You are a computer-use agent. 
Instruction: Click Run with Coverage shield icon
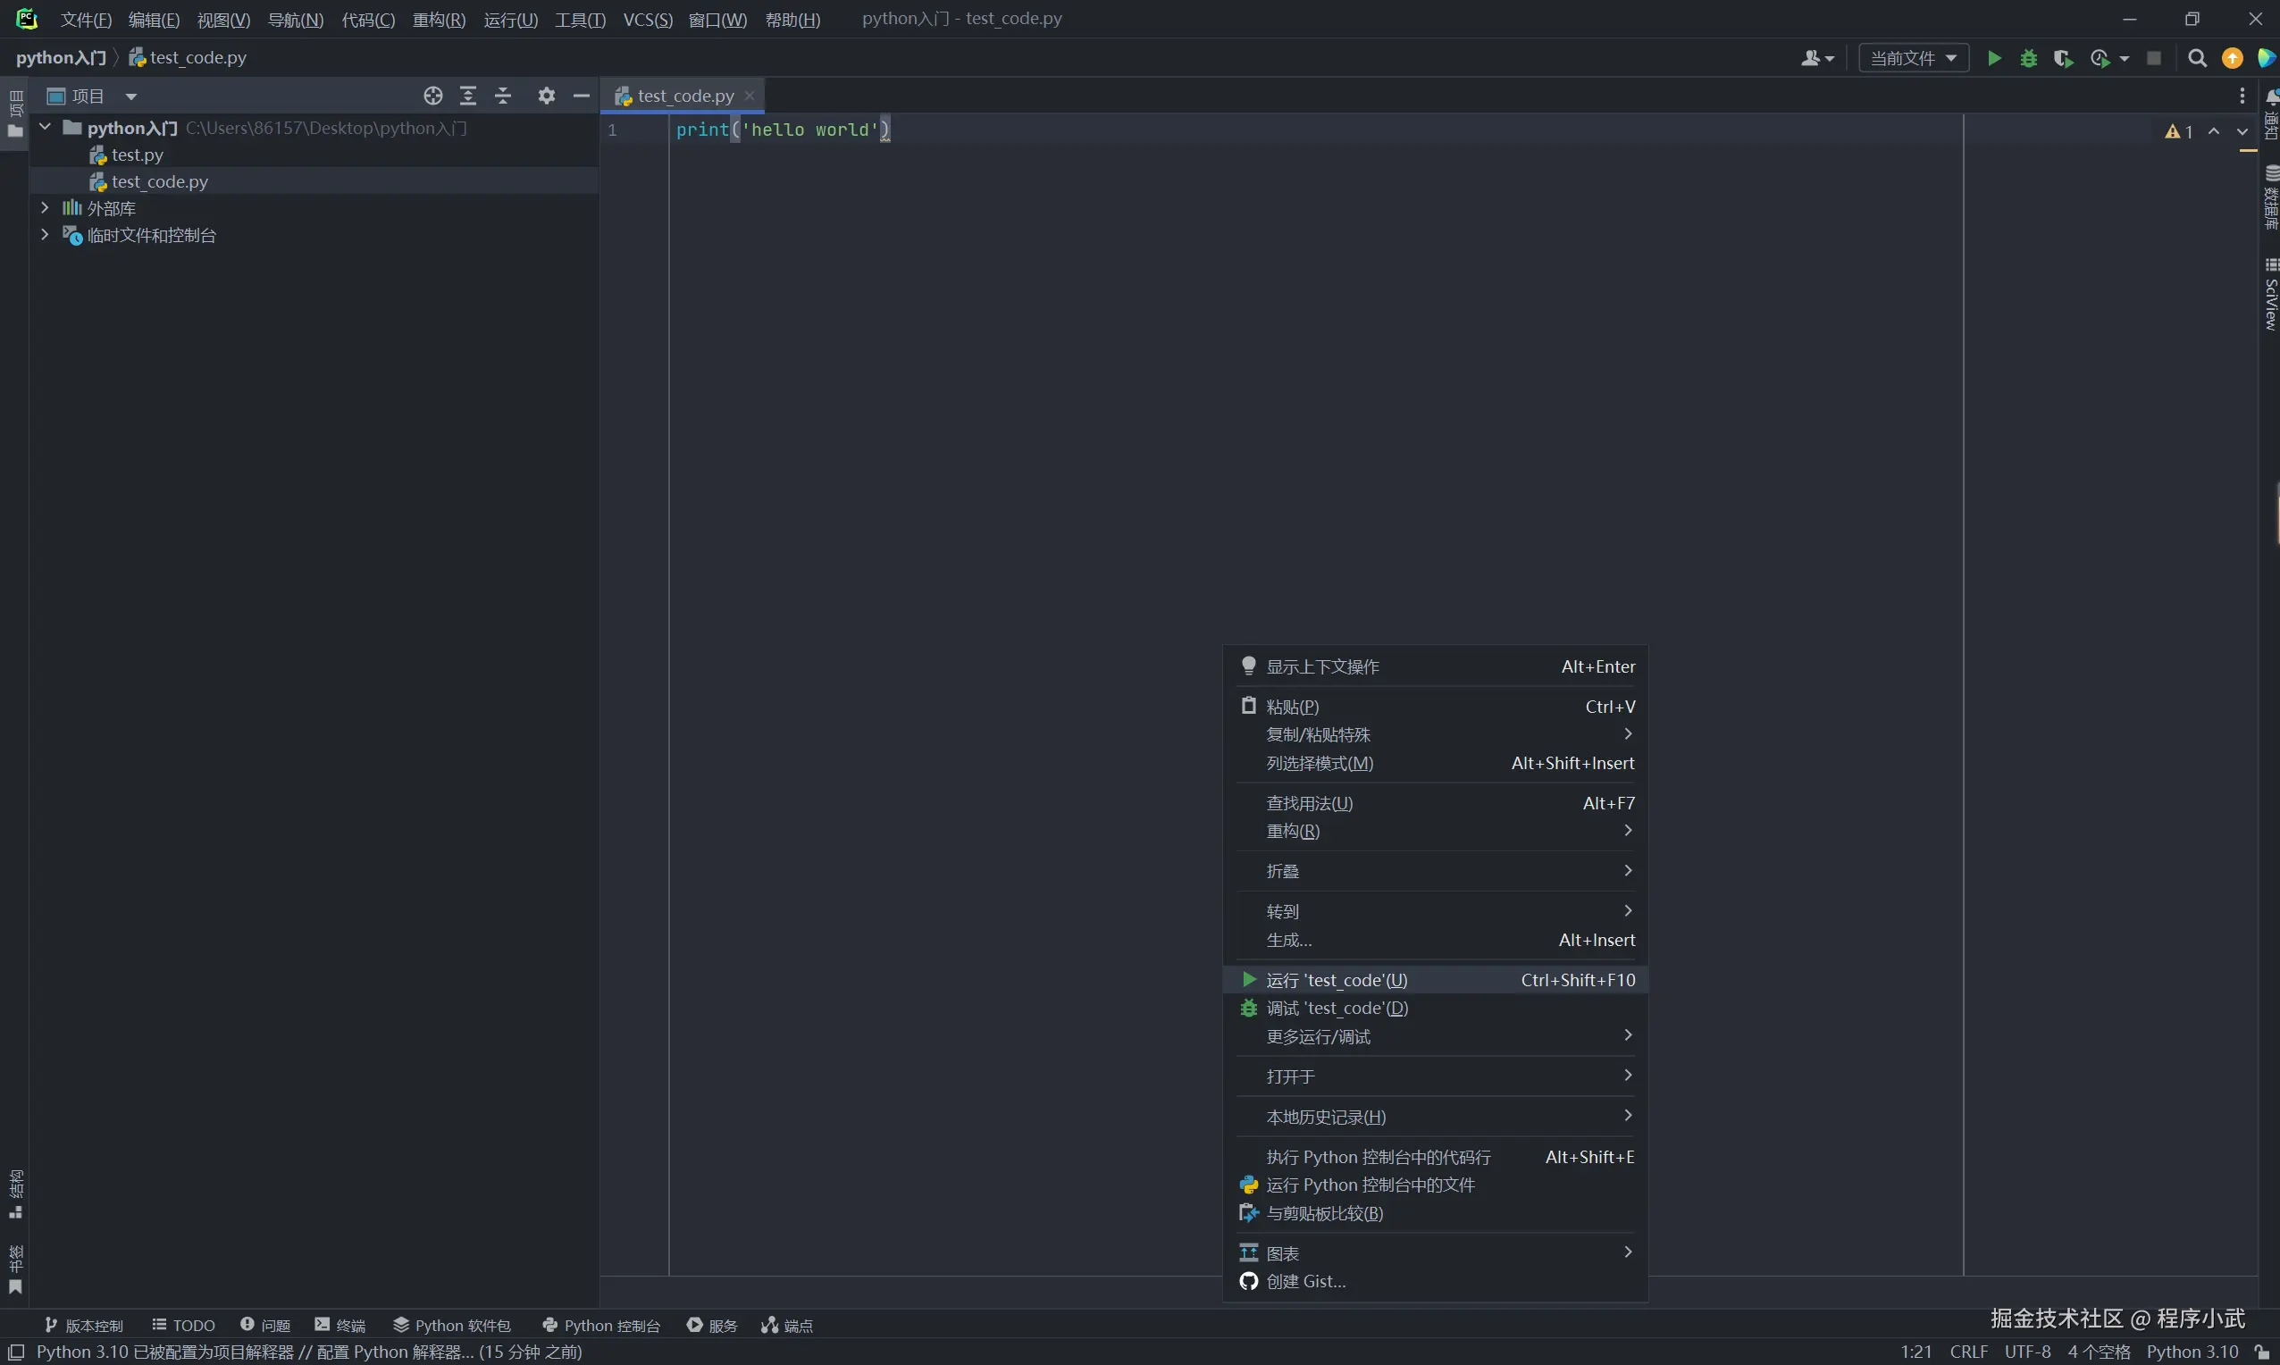2063,58
